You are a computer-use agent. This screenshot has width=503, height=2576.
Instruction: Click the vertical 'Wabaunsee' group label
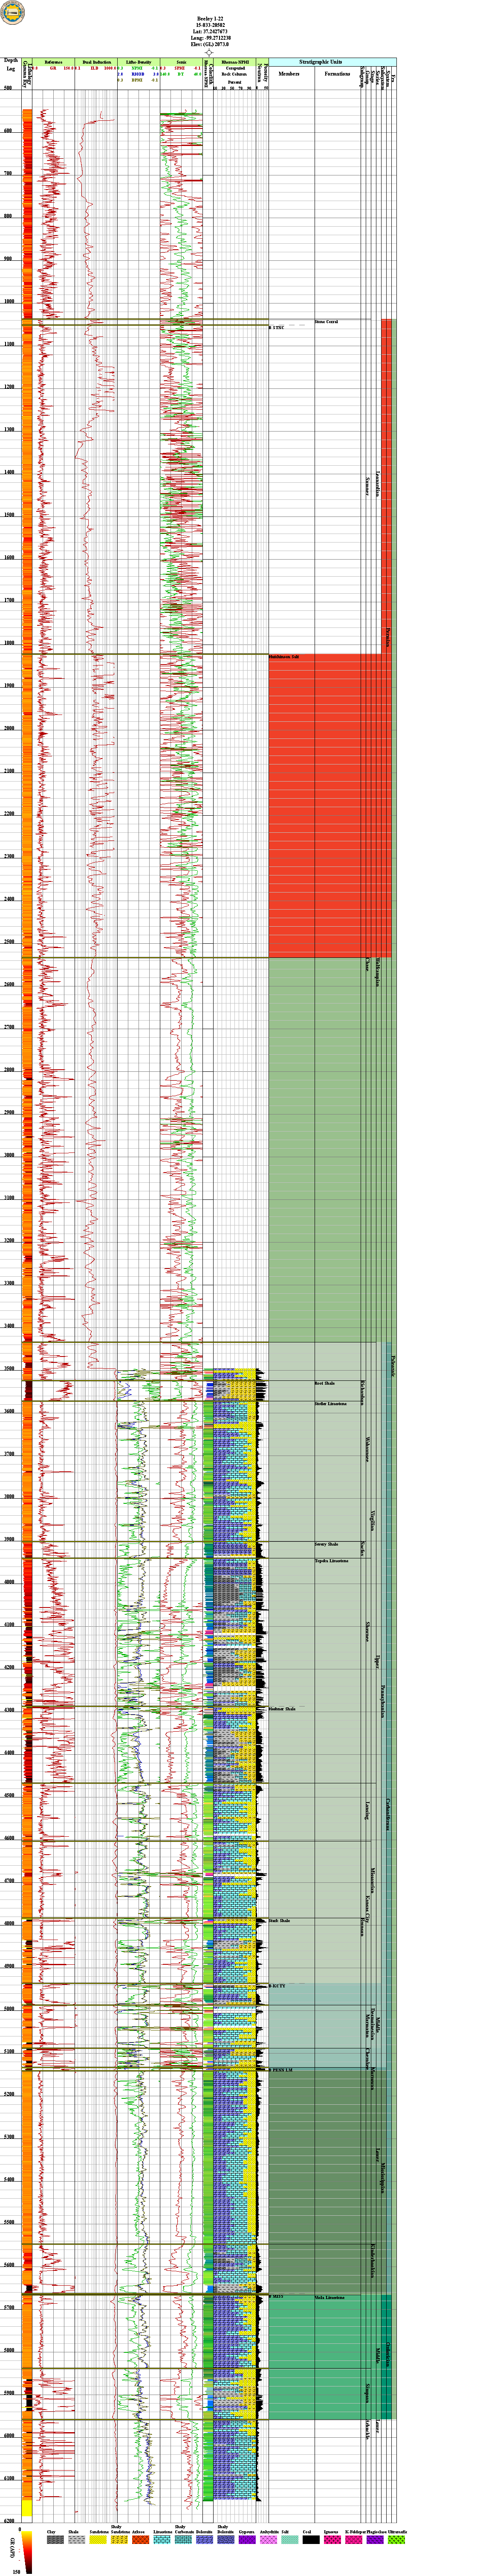tap(367, 1451)
